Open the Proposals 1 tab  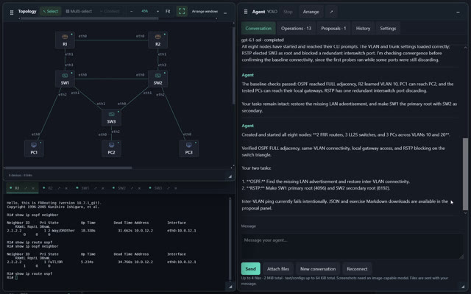click(333, 29)
